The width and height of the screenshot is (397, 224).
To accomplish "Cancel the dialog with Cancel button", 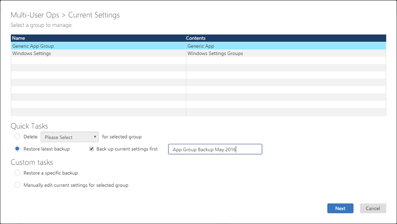I will pos(373,208).
